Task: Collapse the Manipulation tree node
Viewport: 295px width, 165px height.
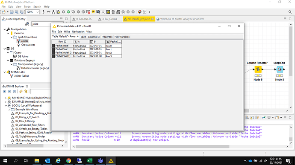Action: [5, 29]
